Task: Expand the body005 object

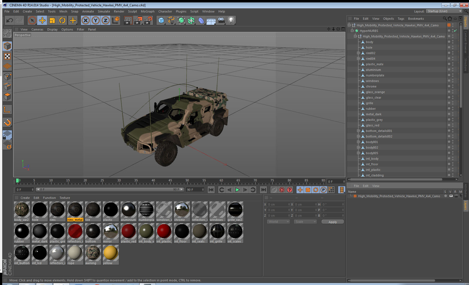Action: pyautogui.click(x=358, y=153)
